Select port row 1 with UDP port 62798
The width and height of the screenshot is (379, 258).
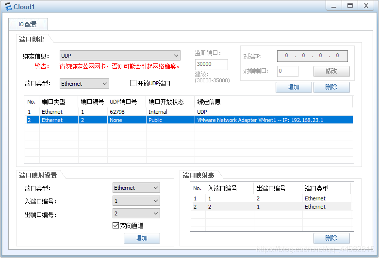[189, 112]
